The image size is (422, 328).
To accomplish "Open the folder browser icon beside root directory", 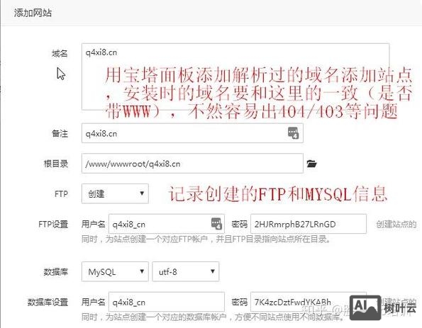I will (x=311, y=164).
